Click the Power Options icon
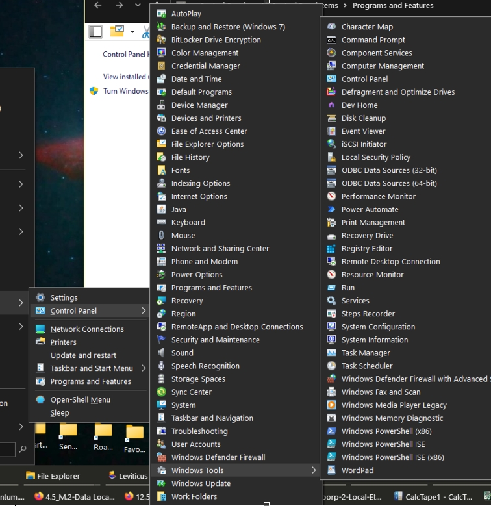Viewport: 491px width, 506px height. tap(161, 274)
